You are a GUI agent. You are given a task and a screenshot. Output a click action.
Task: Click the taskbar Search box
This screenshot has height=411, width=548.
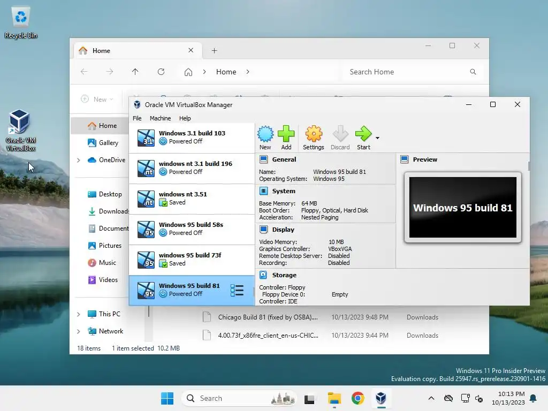[x=239, y=398]
